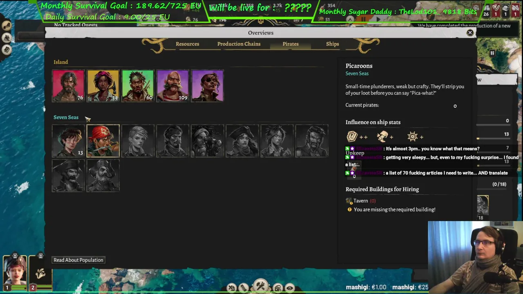
Task: Select the red Island pirate with 76
Action: click(x=68, y=86)
